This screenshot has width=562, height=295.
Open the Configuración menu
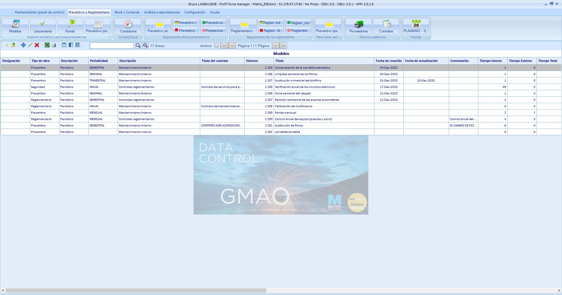pos(195,12)
